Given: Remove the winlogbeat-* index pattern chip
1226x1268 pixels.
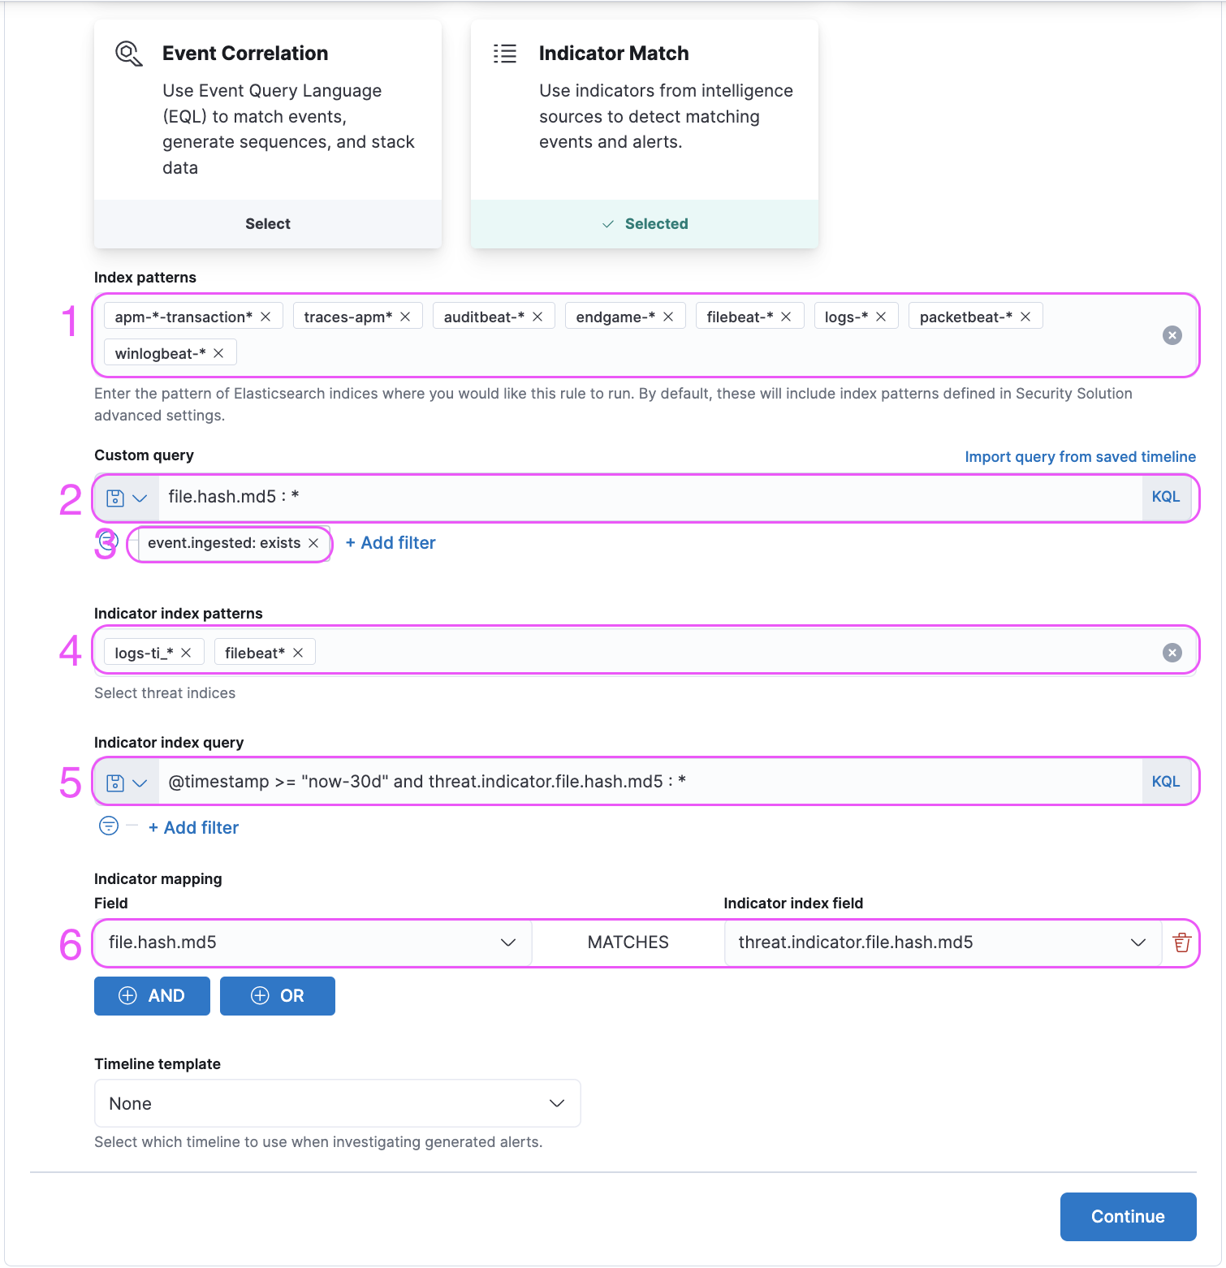Looking at the screenshot, I should coord(218,353).
